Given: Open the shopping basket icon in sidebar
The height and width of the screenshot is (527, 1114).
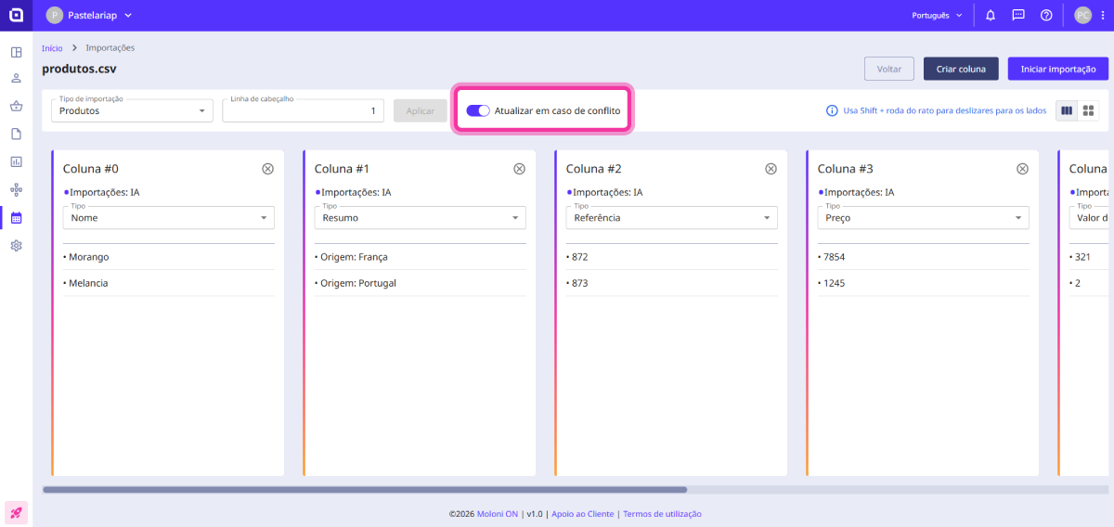Looking at the screenshot, I should pyautogui.click(x=16, y=106).
